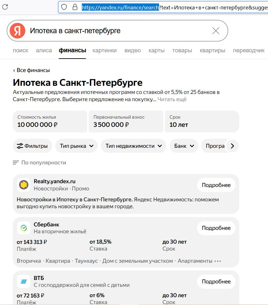Open the Банк dropdown filter

tap(184, 146)
